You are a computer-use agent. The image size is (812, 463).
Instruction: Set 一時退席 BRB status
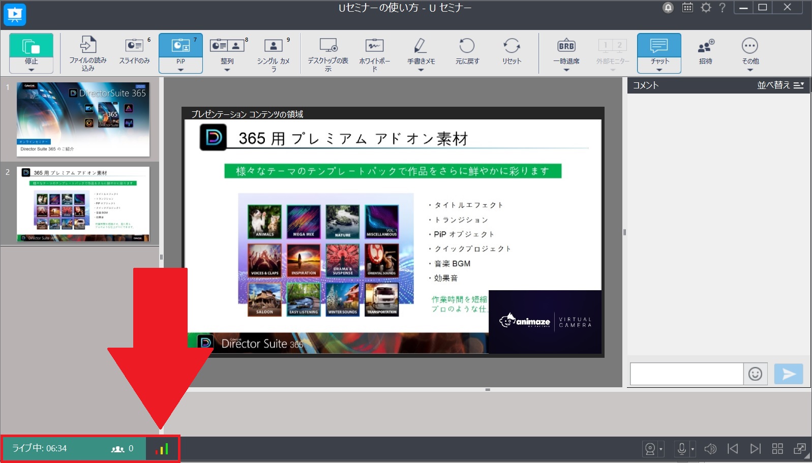[x=566, y=50]
